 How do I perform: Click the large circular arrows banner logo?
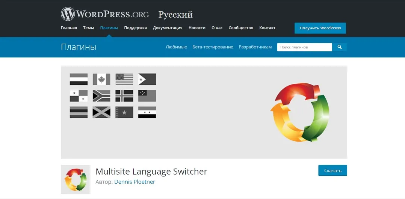pos(300,112)
